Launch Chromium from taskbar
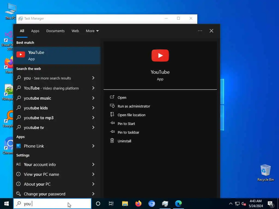 [x=151, y=204]
